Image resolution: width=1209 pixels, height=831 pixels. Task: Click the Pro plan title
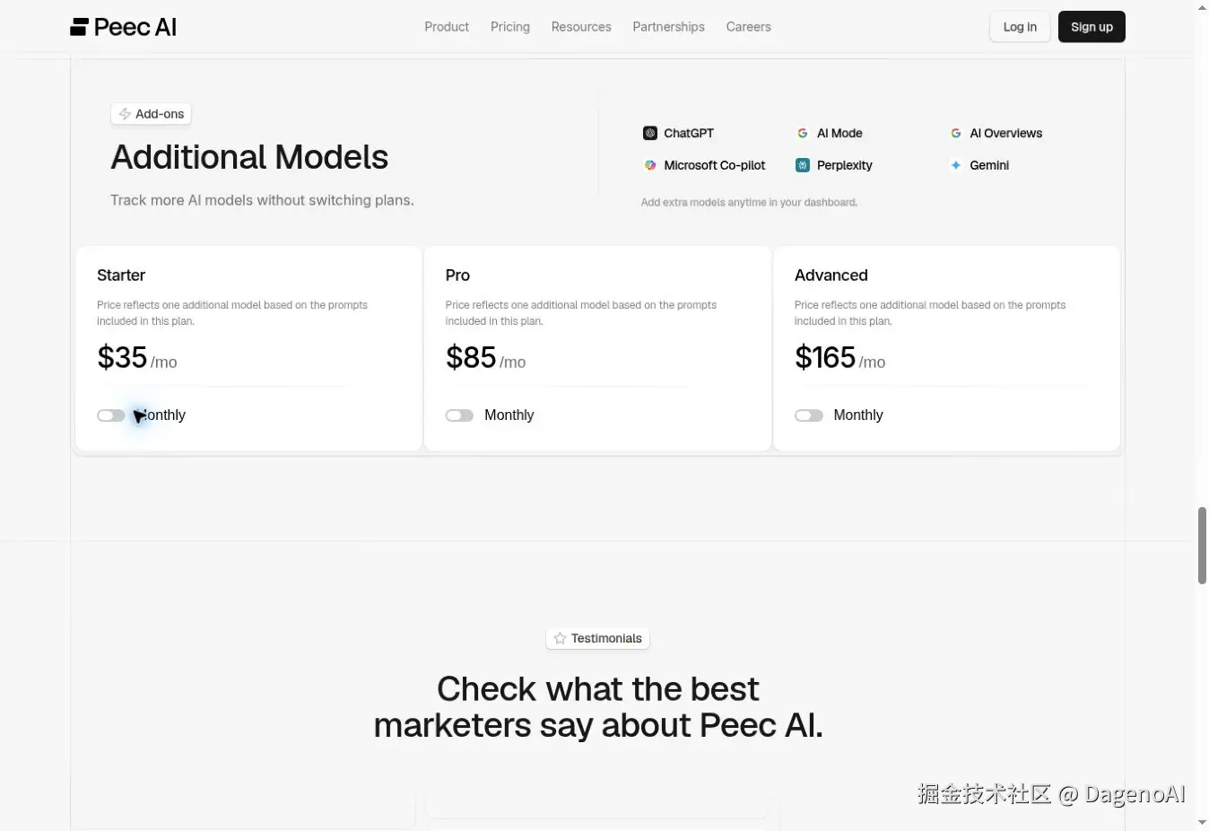(457, 276)
